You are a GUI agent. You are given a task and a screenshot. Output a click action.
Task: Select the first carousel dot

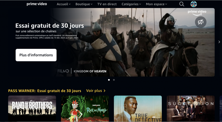(109, 80)
